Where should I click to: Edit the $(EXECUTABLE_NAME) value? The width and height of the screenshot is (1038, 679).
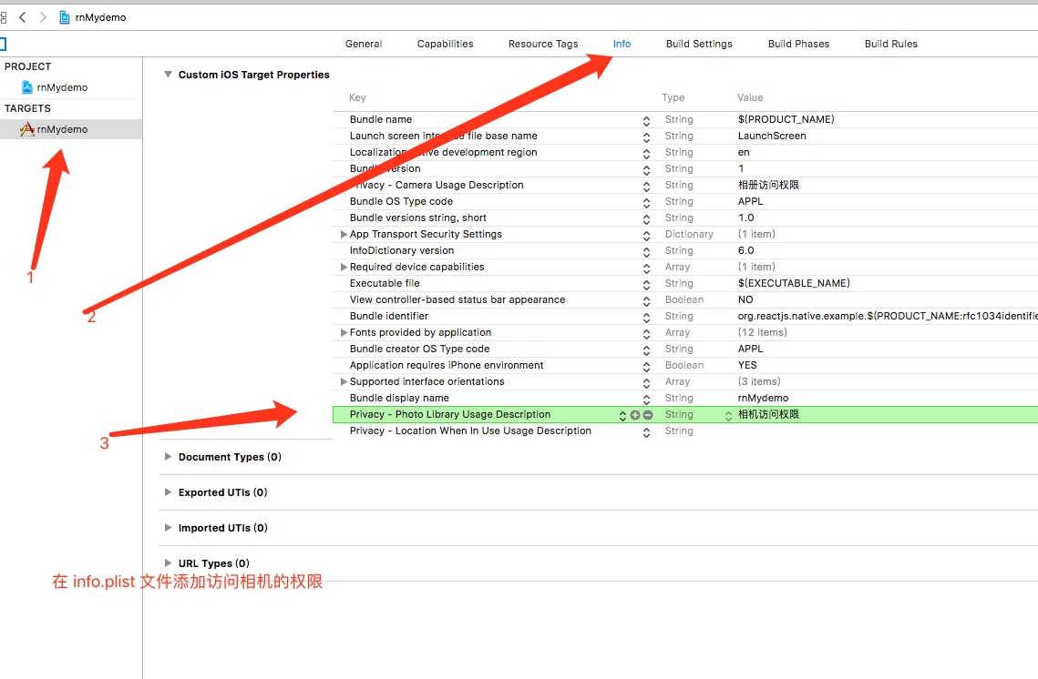[794, 283]
